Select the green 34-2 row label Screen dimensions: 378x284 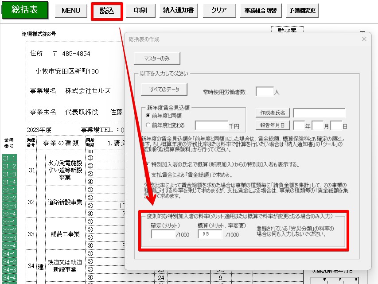[x=9, y=261]
